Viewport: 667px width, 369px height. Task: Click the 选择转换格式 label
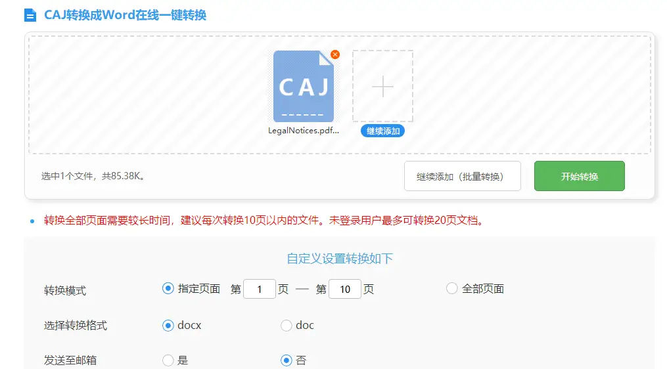click(76, 326)
